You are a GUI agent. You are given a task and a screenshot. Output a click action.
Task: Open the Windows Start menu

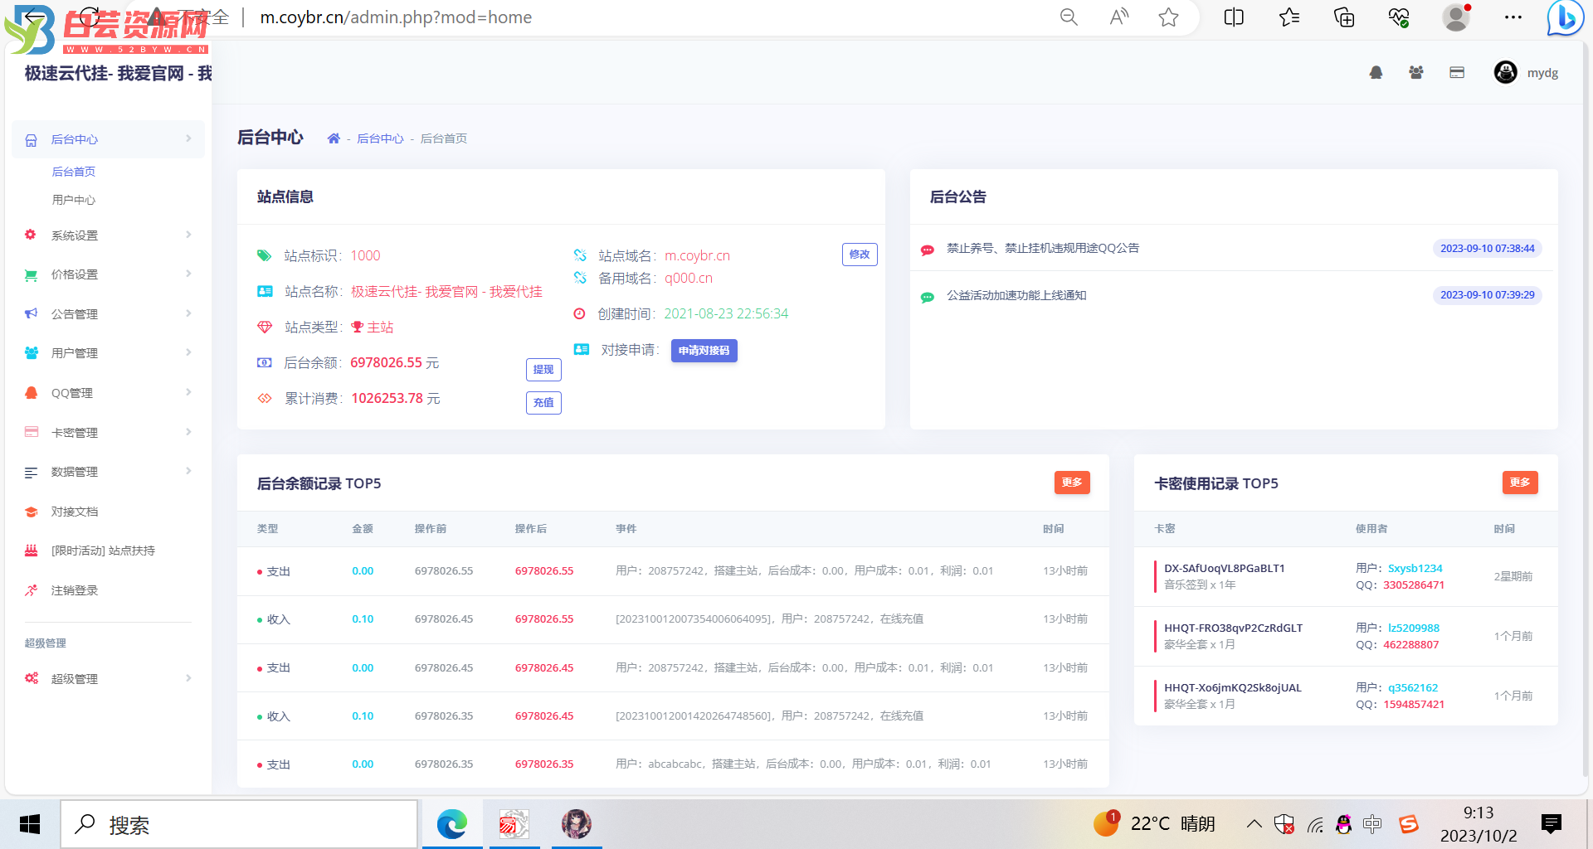(30, 824)
